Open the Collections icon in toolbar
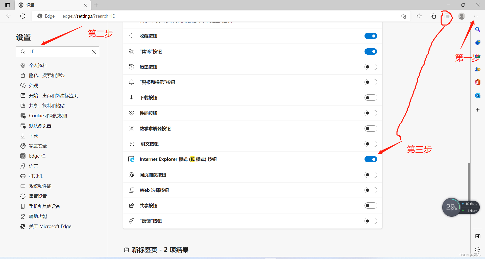485x259 pixels. point(433,16)
